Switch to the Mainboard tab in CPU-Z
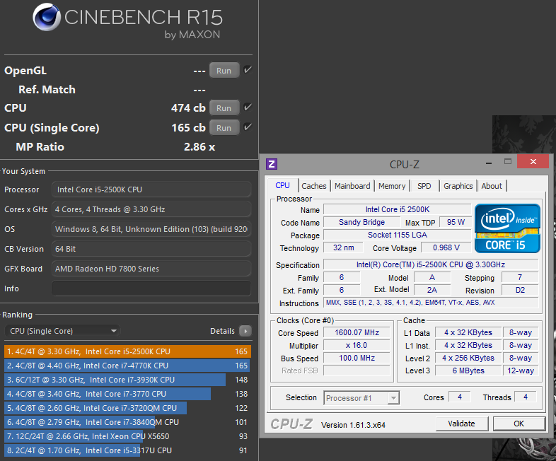 (352, 186)
